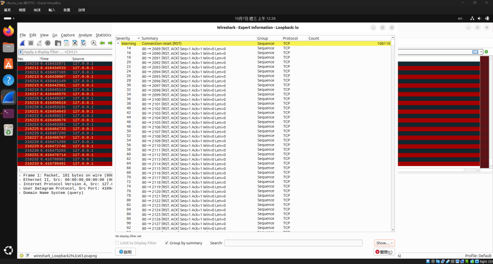Restart current capture icon in Wireshark toolbar
The image size is (493, 264).
39,43
